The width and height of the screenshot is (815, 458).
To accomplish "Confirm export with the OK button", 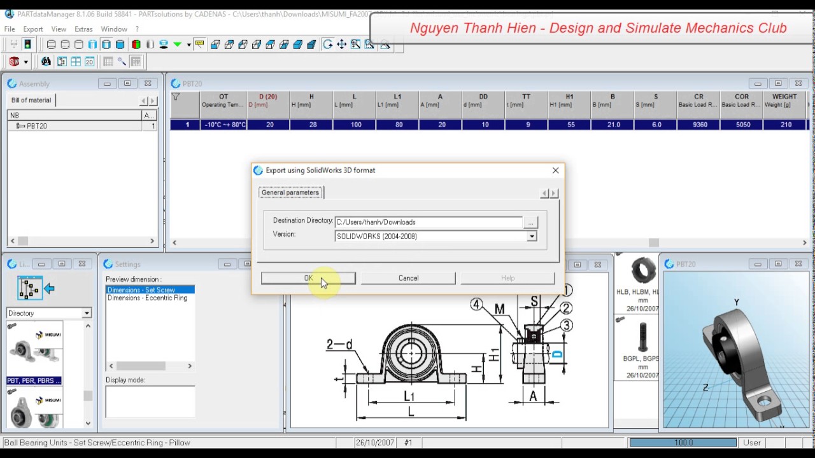I will (308, 278).
